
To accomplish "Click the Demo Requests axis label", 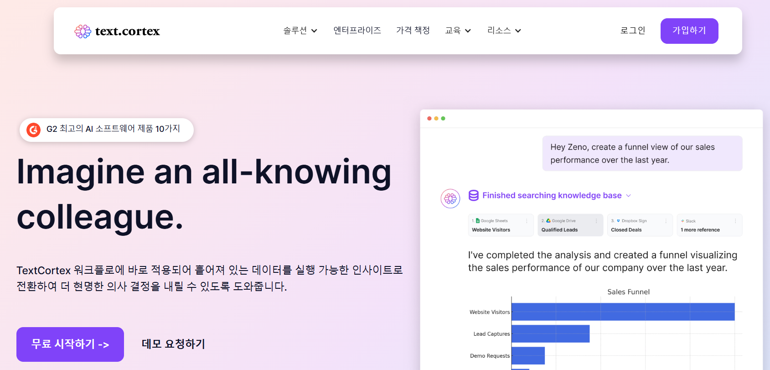I will (x=490, y=356).
